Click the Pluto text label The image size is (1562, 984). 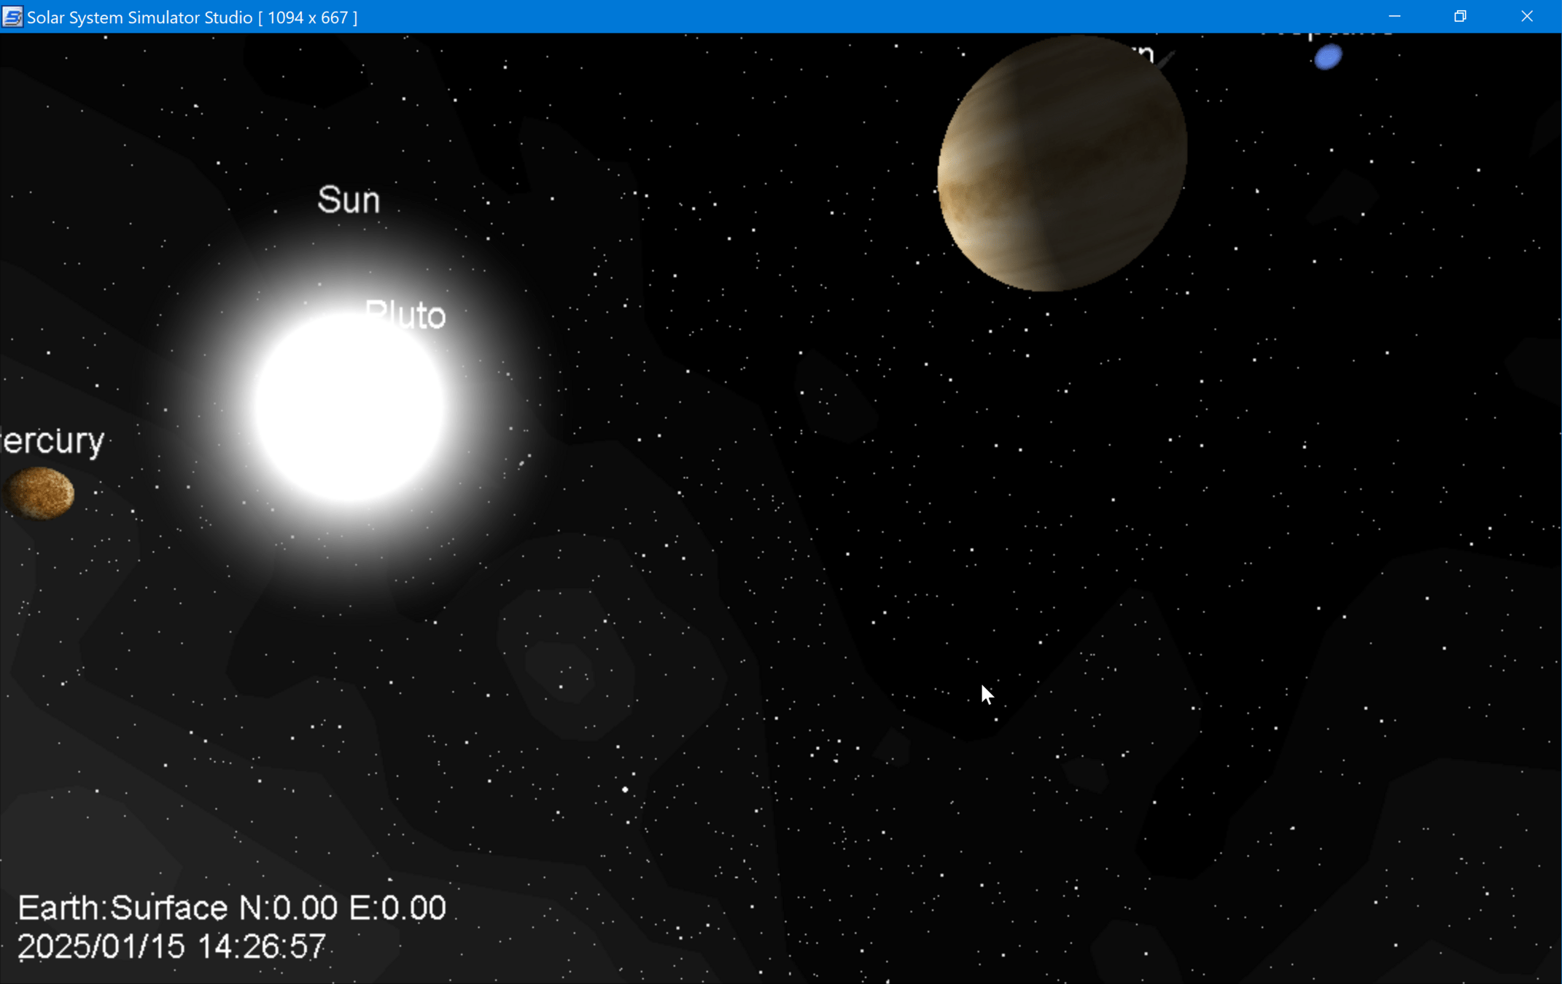point(406,316)
